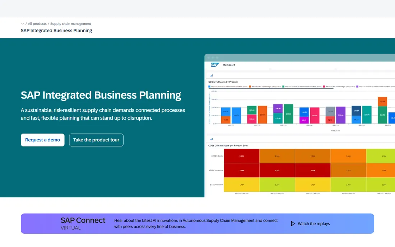
Task: Click the Request a demo button
Action: pos(43,140)
